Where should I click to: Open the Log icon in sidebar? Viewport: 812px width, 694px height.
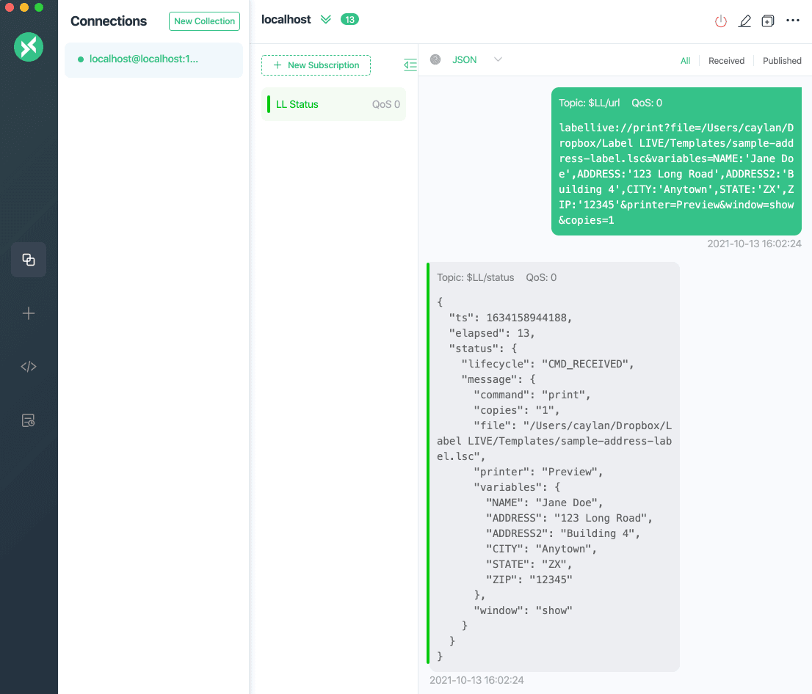(x=29, y=420)
